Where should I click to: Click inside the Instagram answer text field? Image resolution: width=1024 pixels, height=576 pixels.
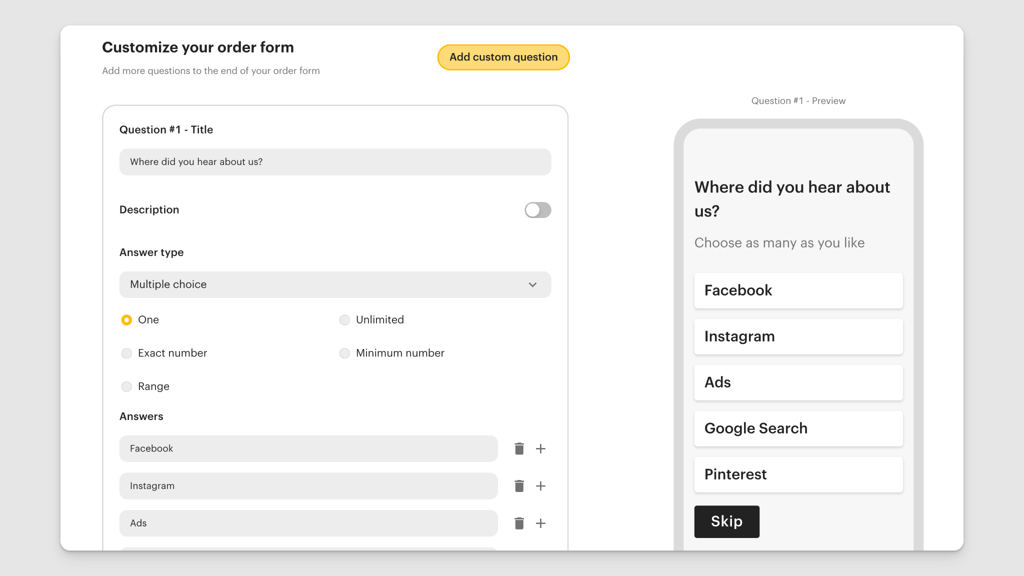(x=308, y=485)
